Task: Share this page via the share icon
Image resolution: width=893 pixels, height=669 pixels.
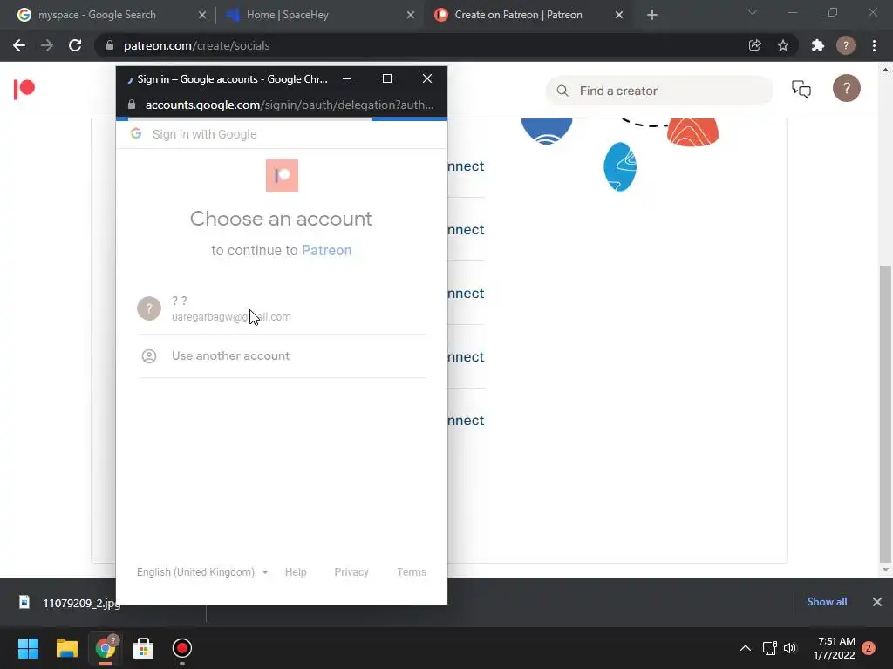Action: pyautogui.click(x=754, y=45)
